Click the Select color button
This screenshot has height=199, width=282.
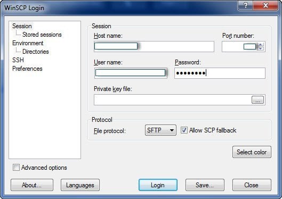[252, 152]
